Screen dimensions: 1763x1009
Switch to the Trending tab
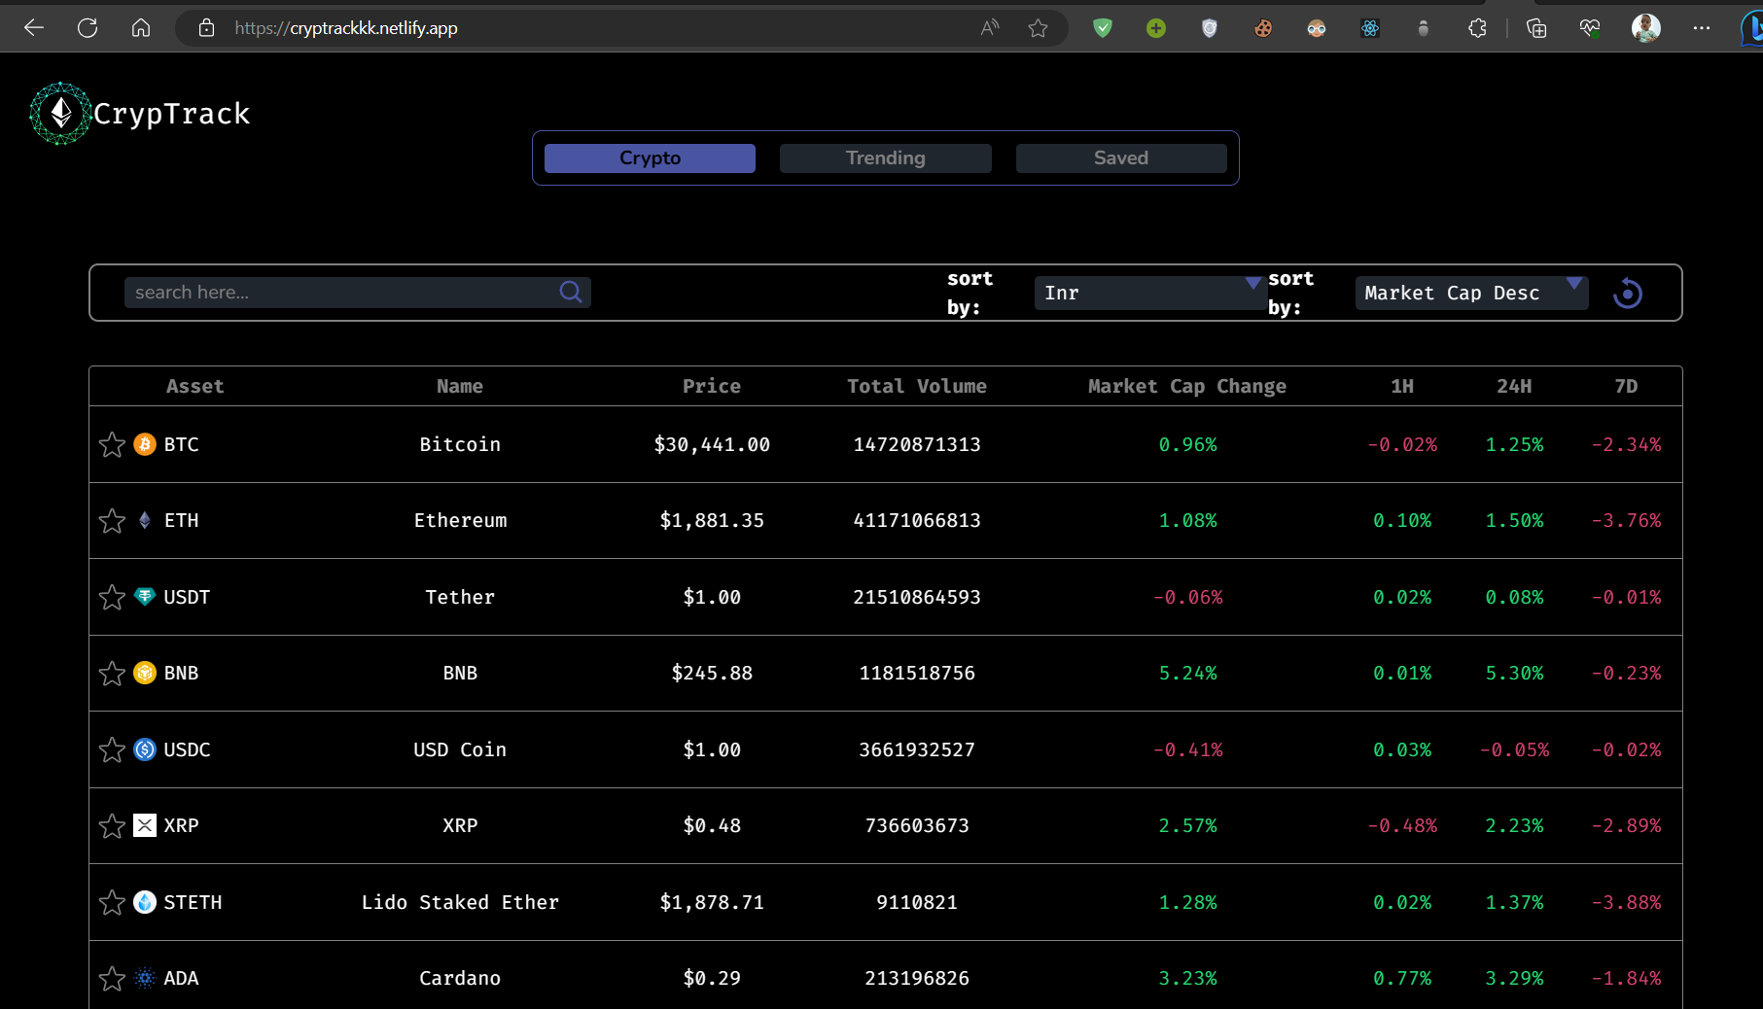pos(885,157)
